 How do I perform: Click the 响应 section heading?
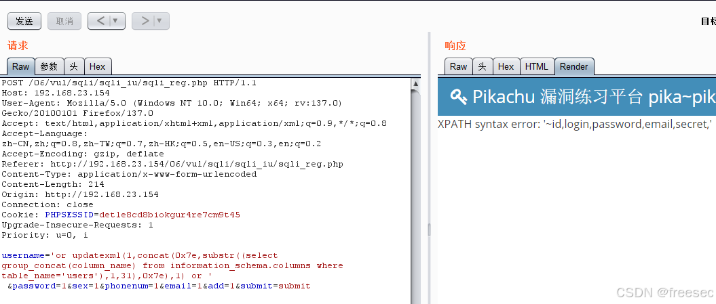tap(455, 45)
